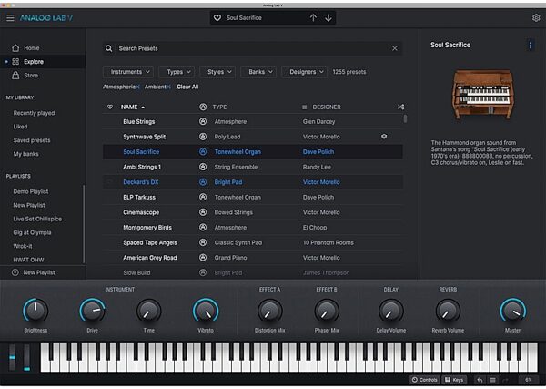Remove the Ambient filter tag

pyautogui.click(x=168, y=87)
